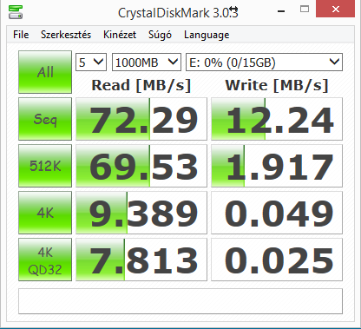The width and height of the screenshot is (361, 329).
Task: Expand the drive dropdown showing E: 0%
Action: coord(264,63)
